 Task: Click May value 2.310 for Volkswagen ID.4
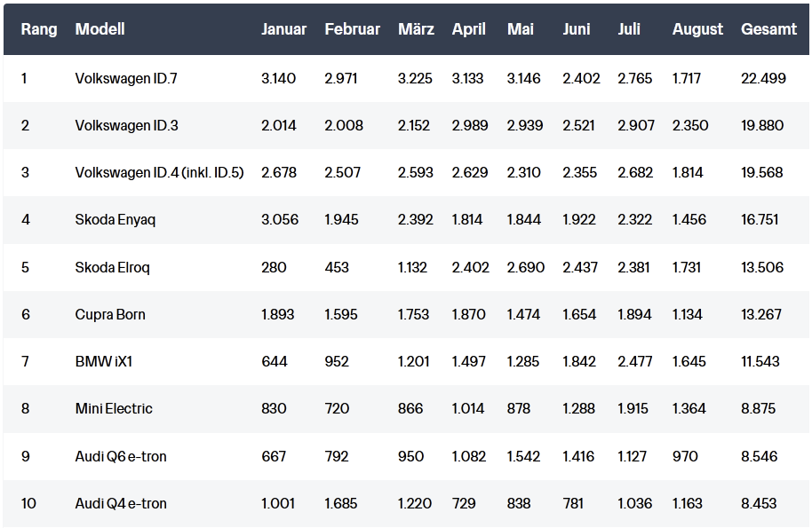523,173
